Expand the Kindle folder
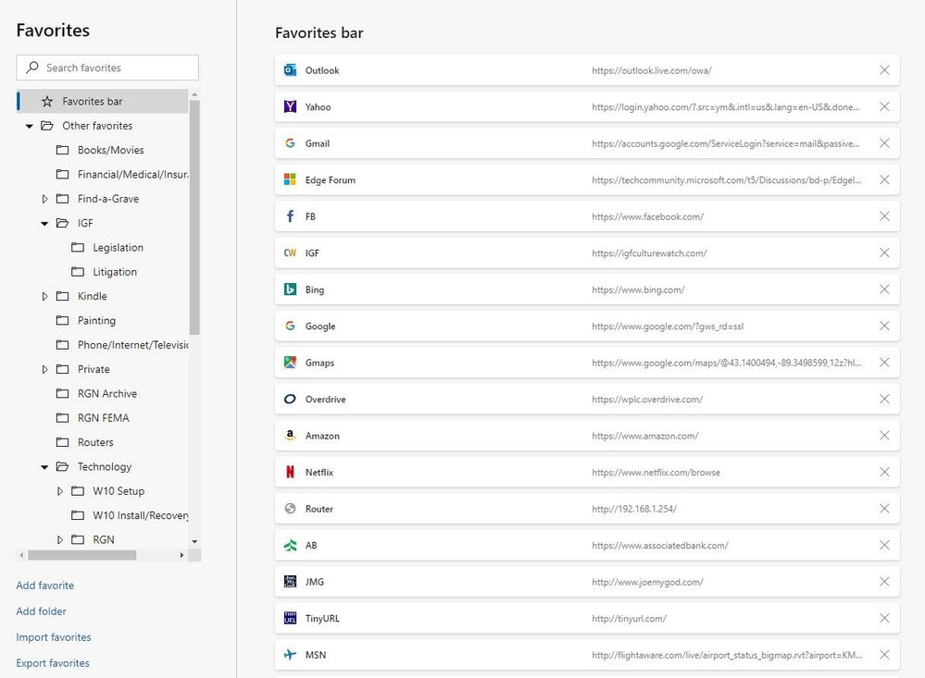Screen dimensions: 925x678 [x=44, y=296]
